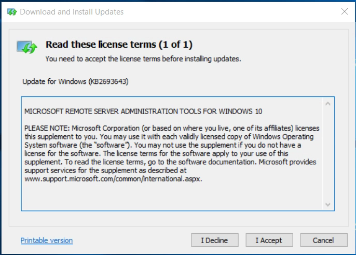This screenshot has width=356, height=255.
Task: Accept the license terms with I Accept
Action: tap(269, 240)
